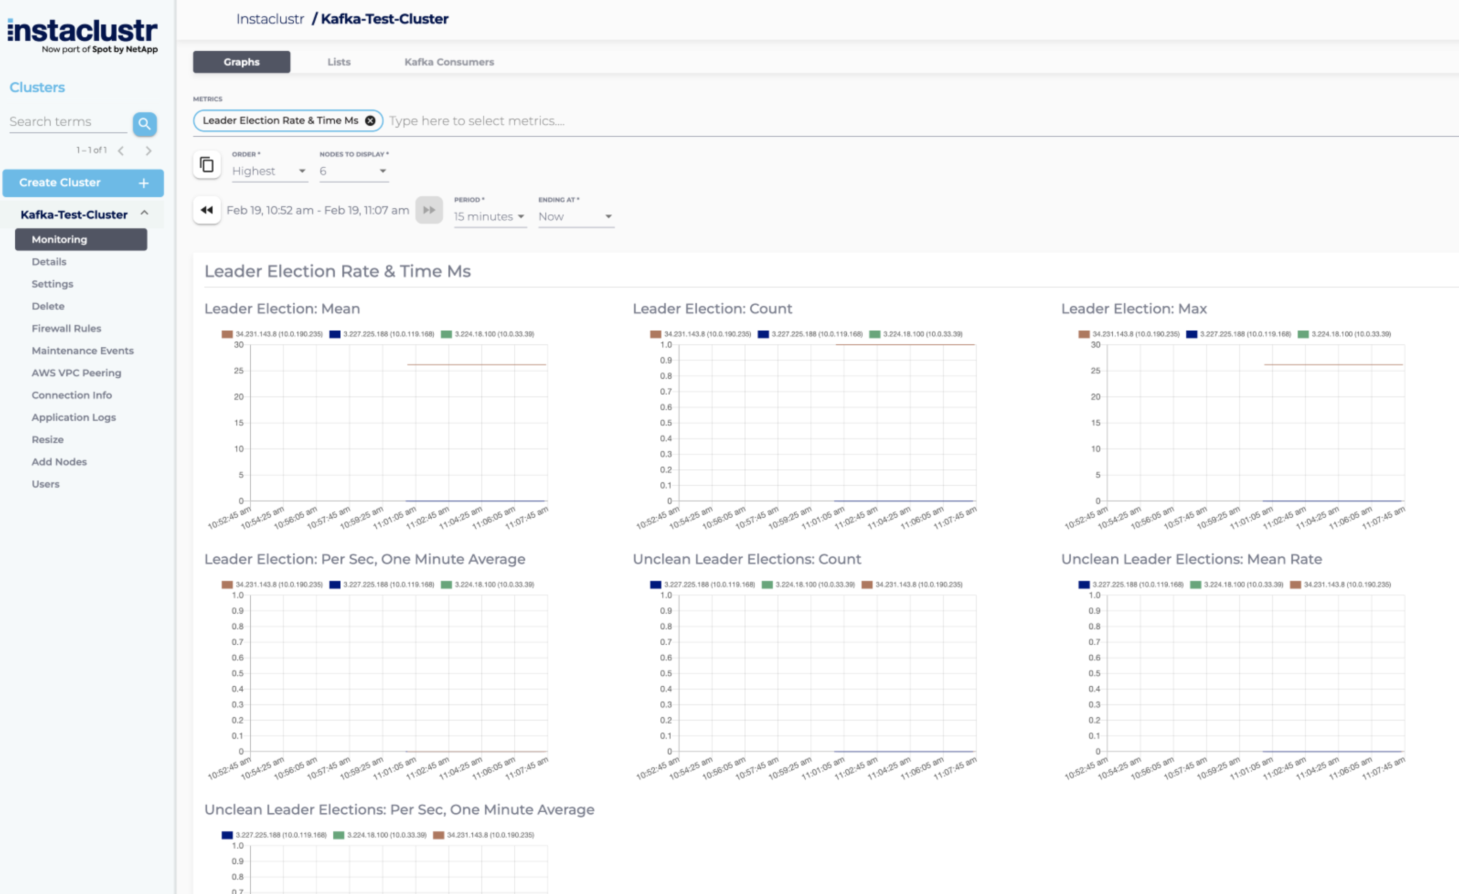Toggle 34.231.143.8 series in Leader Election Mean legend

click(x=272, y=334)
